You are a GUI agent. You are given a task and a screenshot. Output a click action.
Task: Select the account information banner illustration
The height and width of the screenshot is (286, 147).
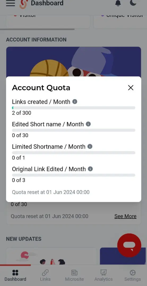73,62
